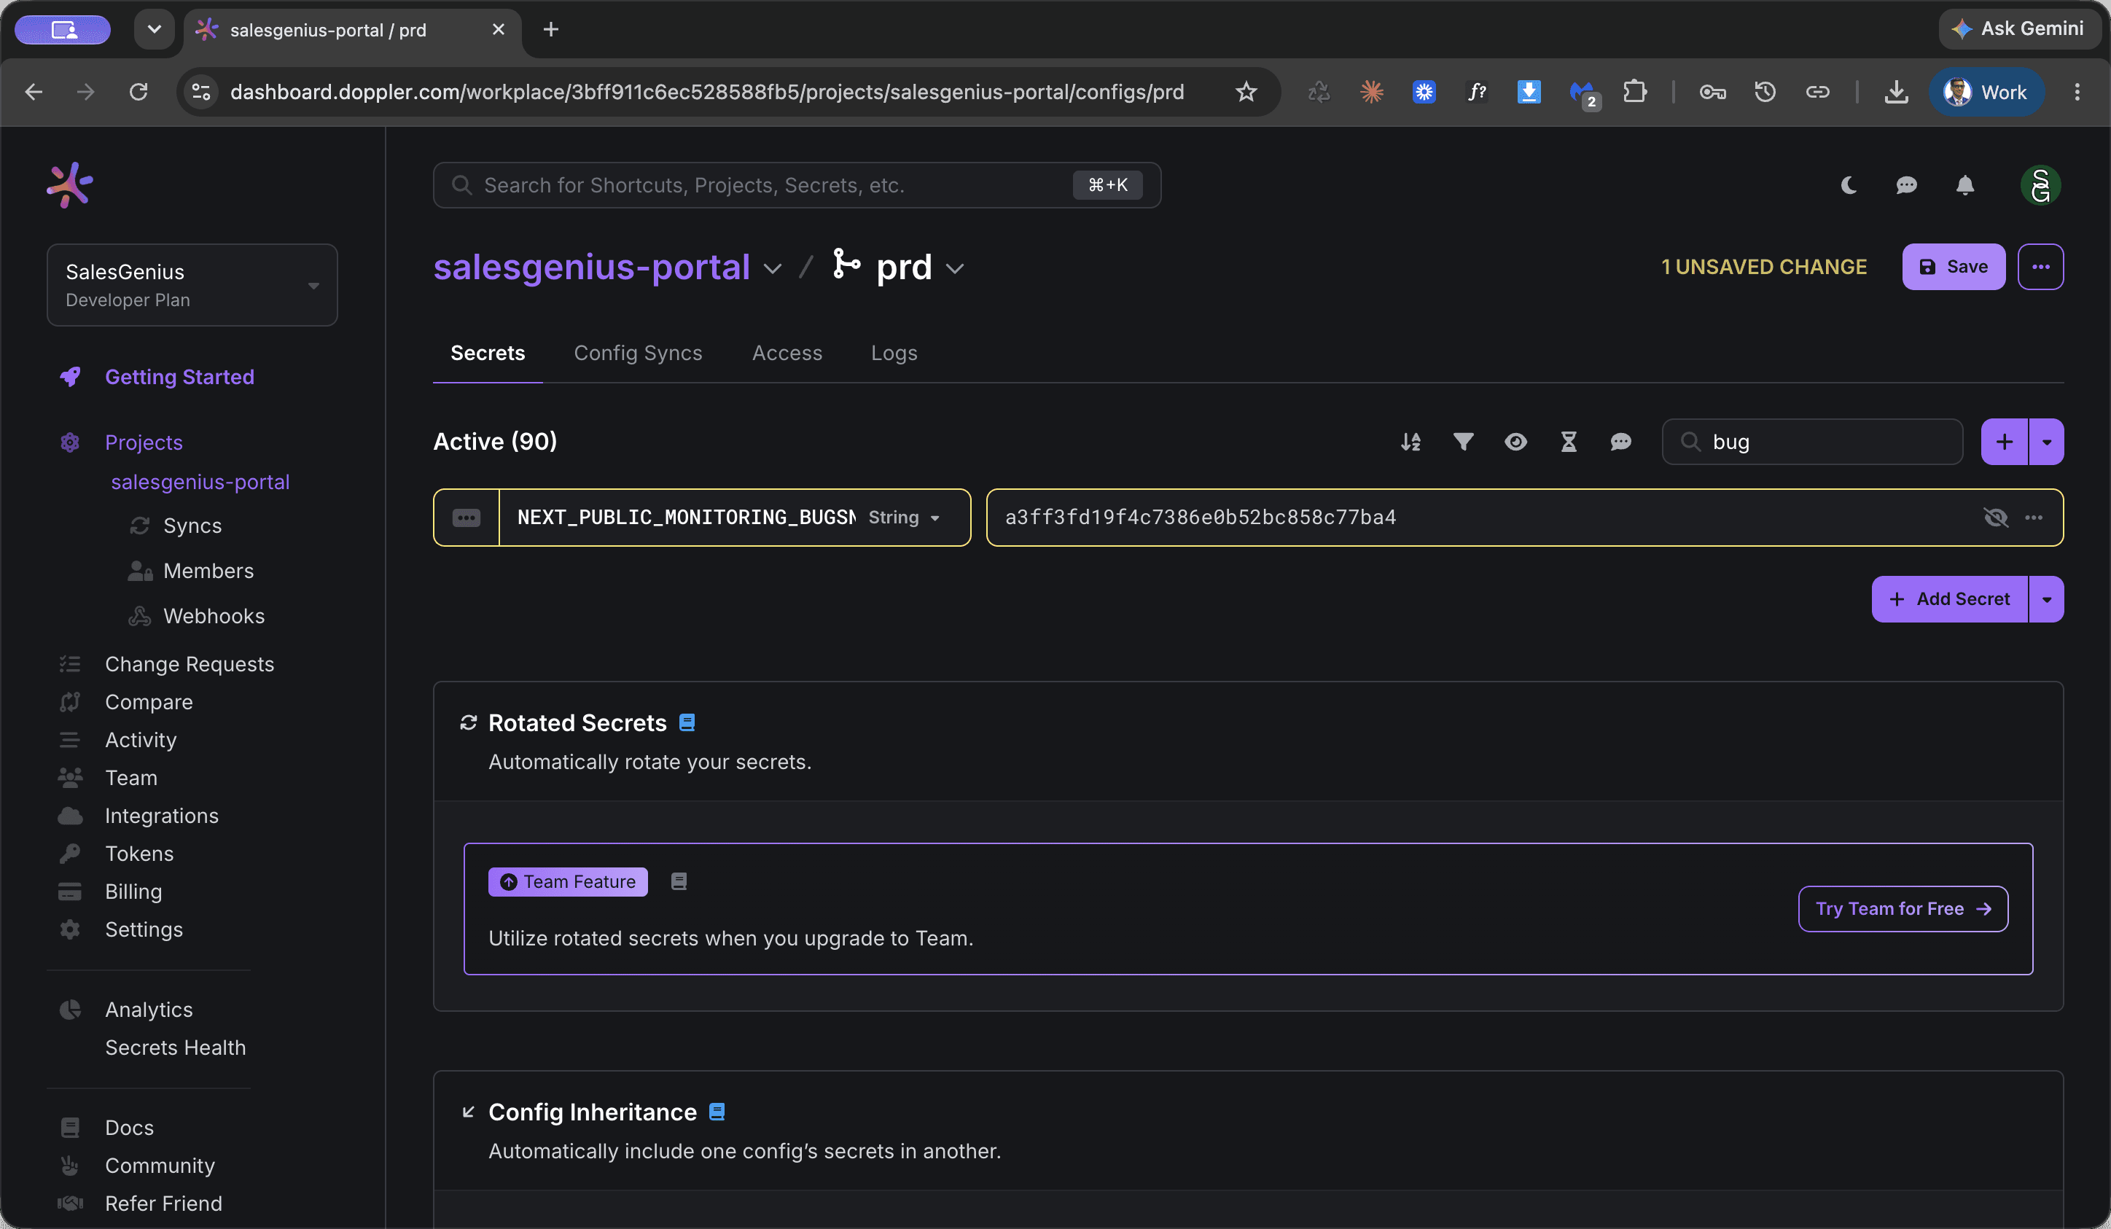Open Settings in sidebar

(x=144, y=930)
